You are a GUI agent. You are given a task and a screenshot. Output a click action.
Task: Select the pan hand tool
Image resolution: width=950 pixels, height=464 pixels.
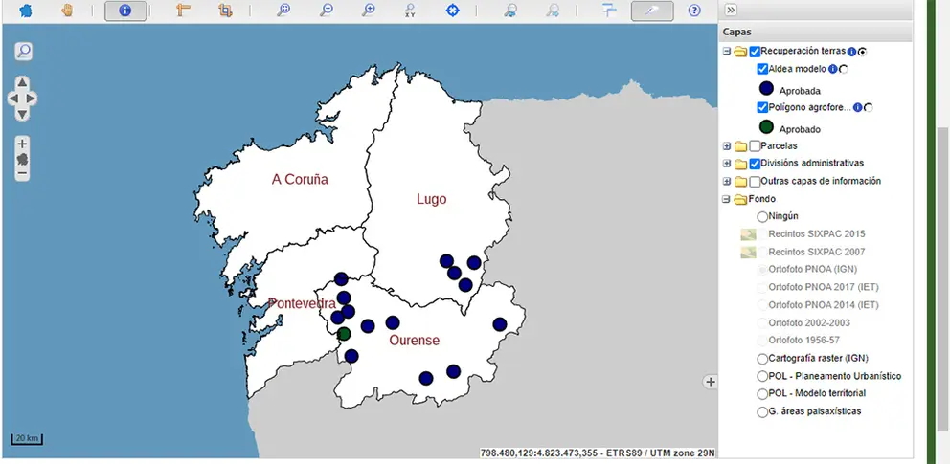[x=67, y=11]
